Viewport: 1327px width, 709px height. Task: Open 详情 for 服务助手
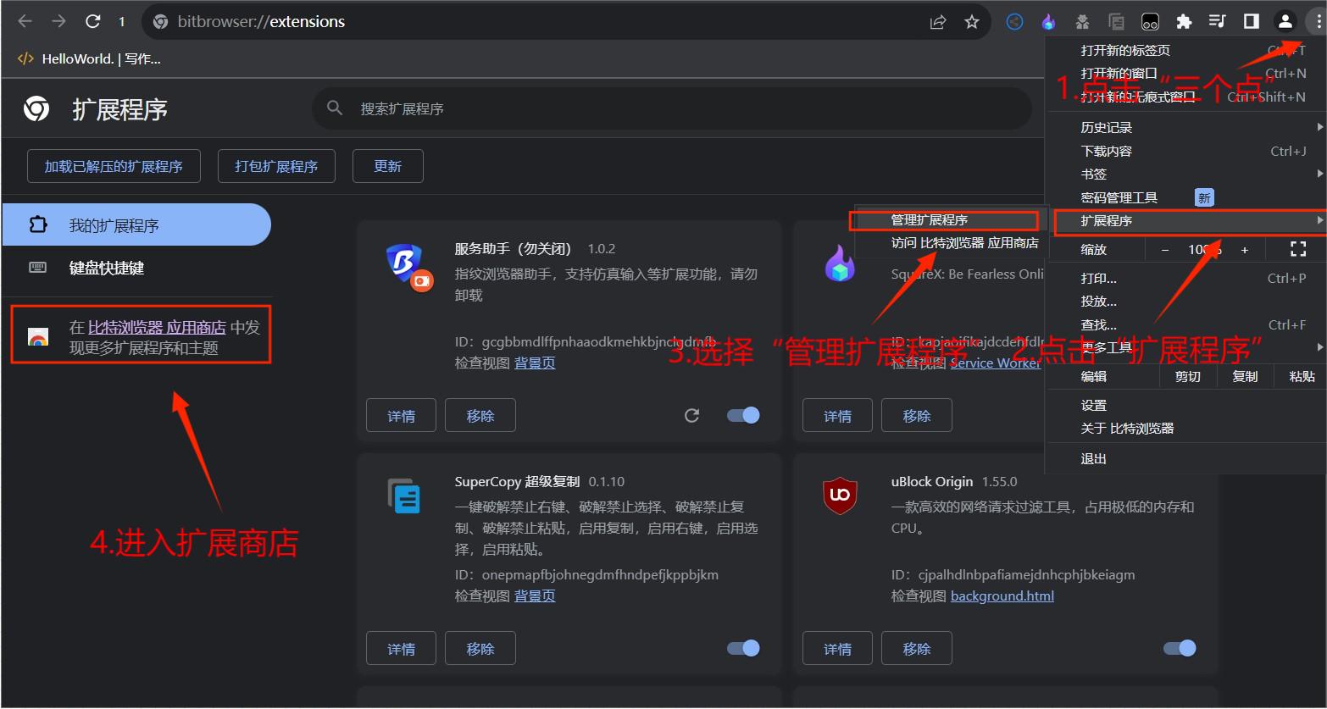point(401,415)
